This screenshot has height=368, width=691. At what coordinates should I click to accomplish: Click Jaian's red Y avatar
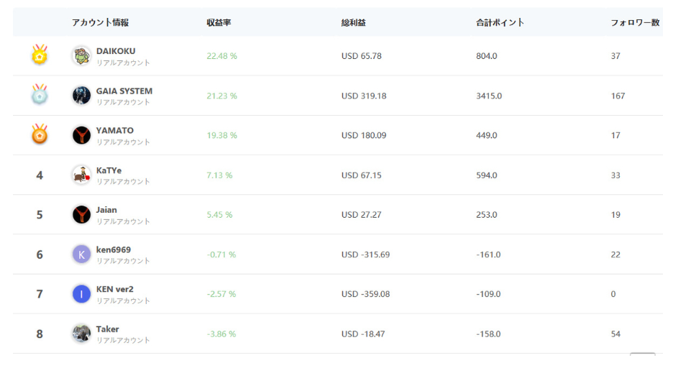tap(81, 215)
